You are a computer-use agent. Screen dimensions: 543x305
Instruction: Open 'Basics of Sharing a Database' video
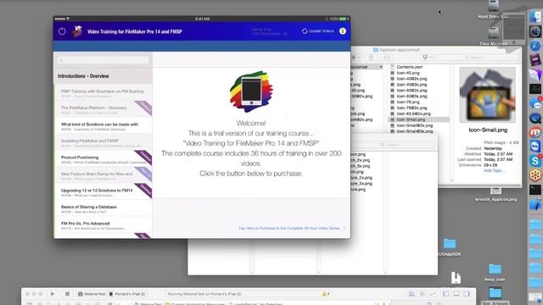103,208
